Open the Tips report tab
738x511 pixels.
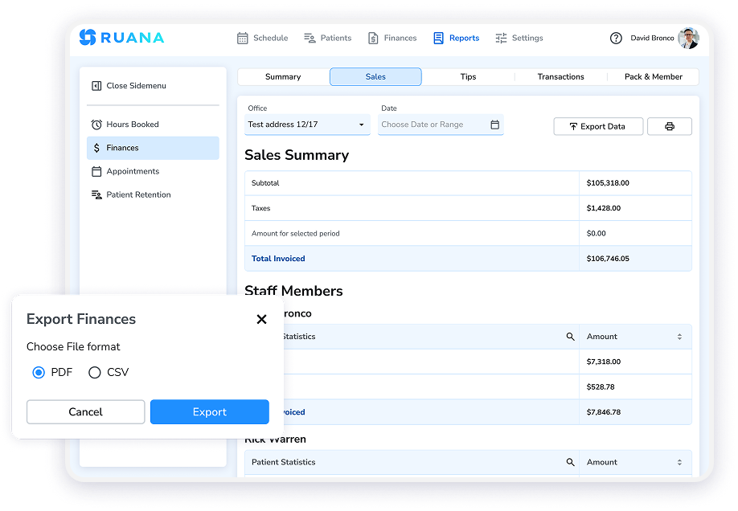(468, 76)
